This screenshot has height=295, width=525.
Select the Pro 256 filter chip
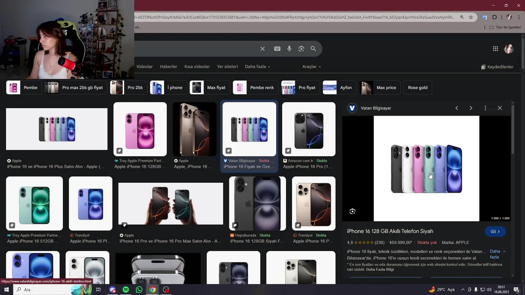pos(129,88)
